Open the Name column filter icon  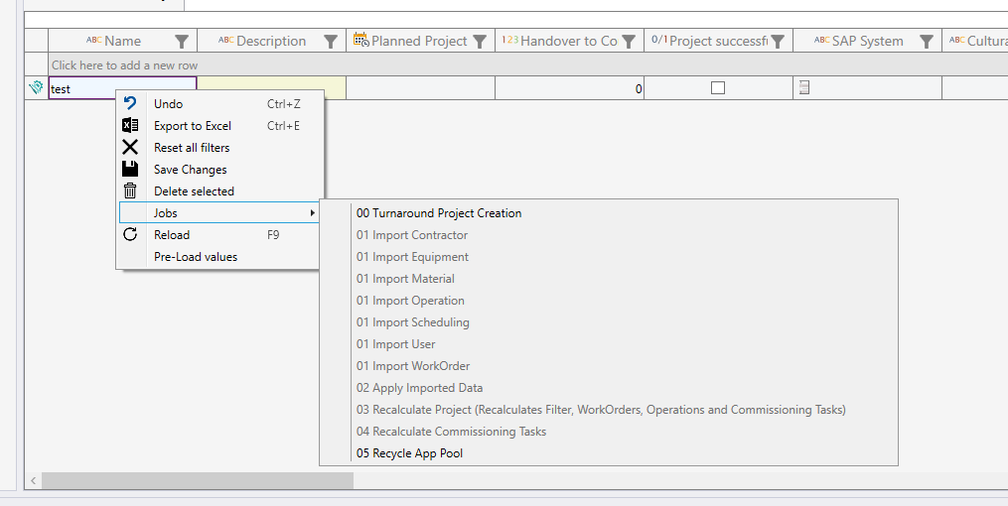click(182, 41)
